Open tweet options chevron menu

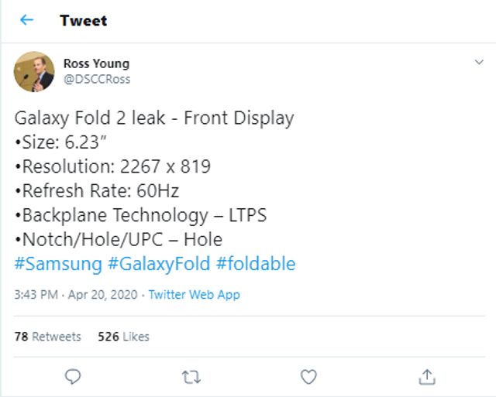pyautogui.click(x=479, y=63)
